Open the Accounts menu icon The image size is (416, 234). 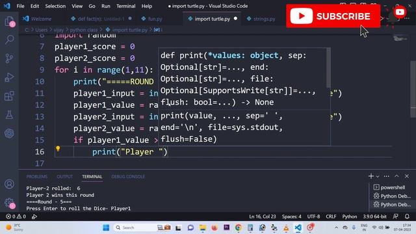[x=9, y=184]
